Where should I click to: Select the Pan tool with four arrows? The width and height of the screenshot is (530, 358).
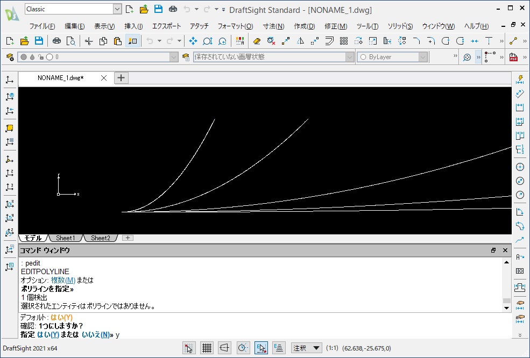(193, 41)
